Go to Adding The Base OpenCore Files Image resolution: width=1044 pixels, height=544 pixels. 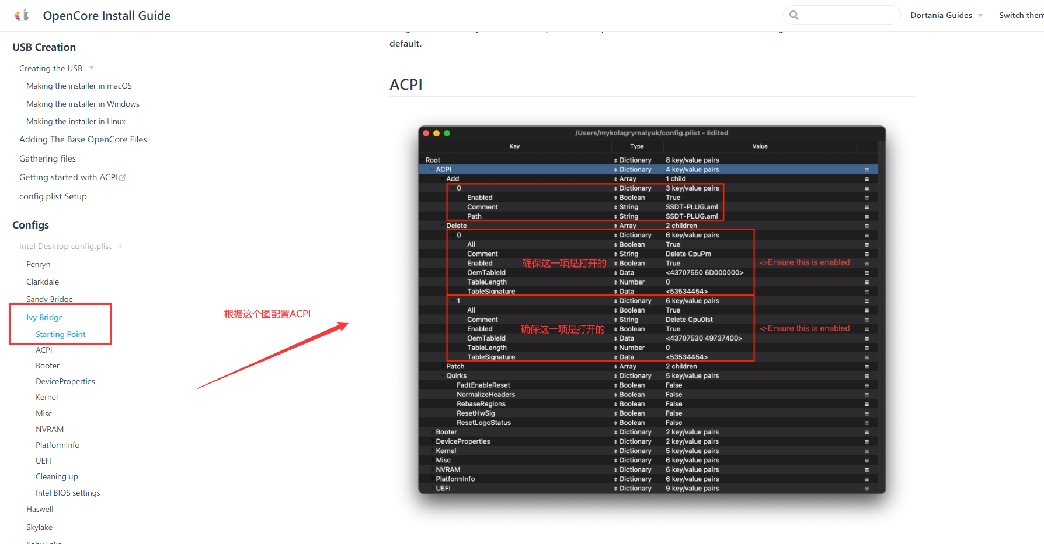point(83,139)
